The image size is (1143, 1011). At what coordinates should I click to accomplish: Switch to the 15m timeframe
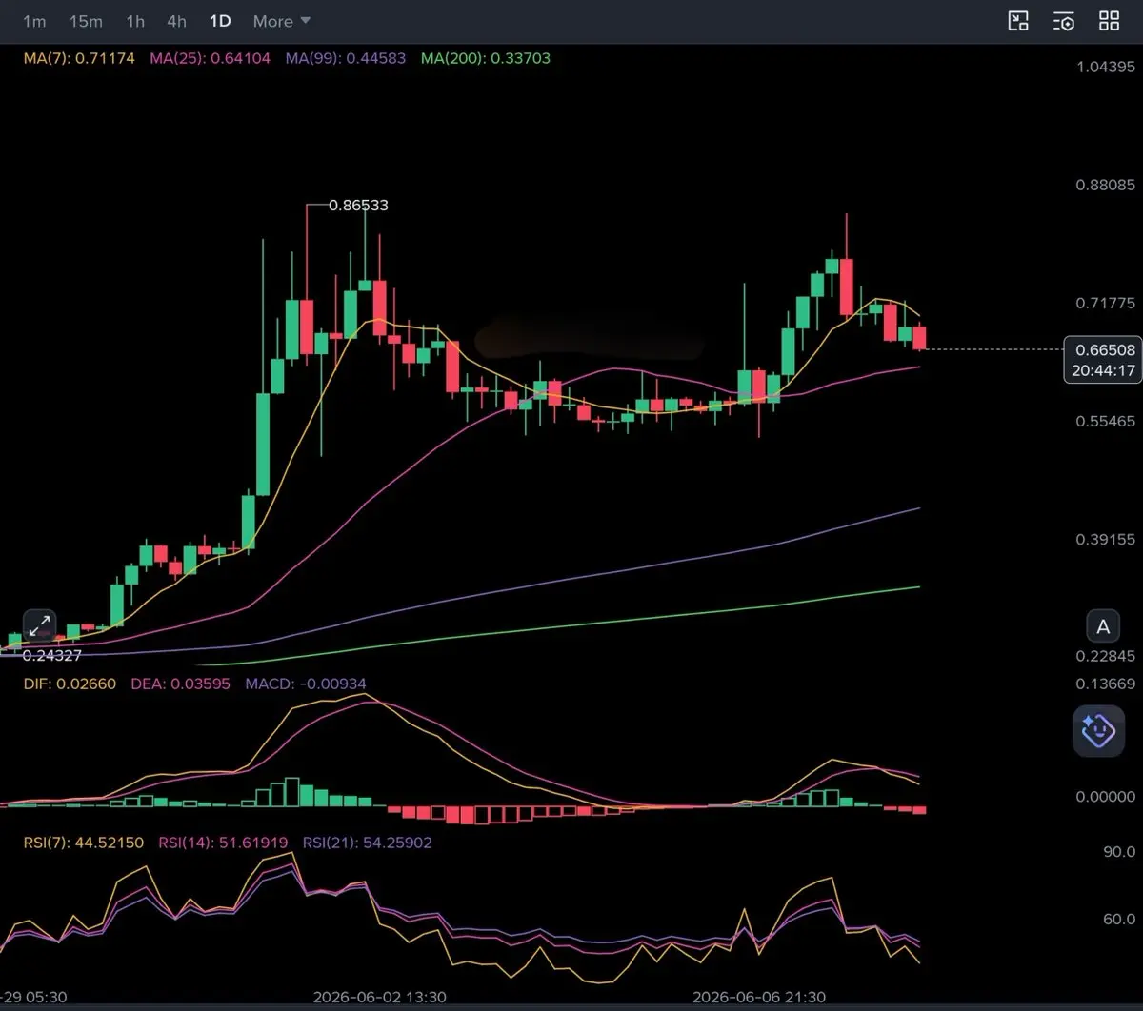86,21
